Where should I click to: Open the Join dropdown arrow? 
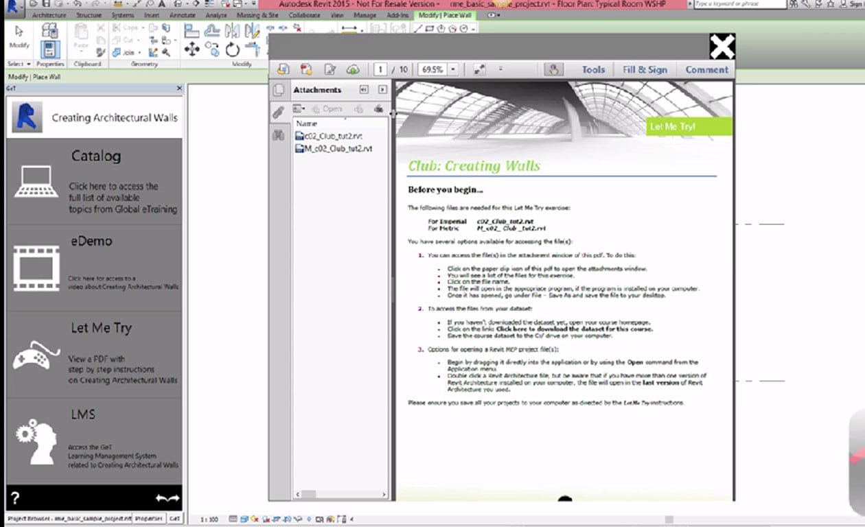tap(139, 52)
